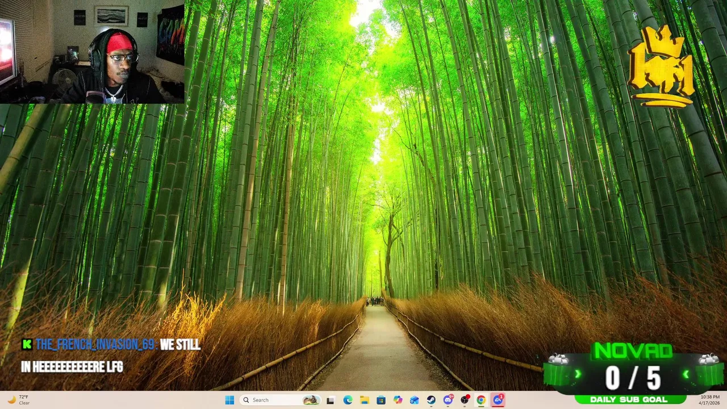Open Microsoft Store from taskbar
727x409 pixels.
381,400
